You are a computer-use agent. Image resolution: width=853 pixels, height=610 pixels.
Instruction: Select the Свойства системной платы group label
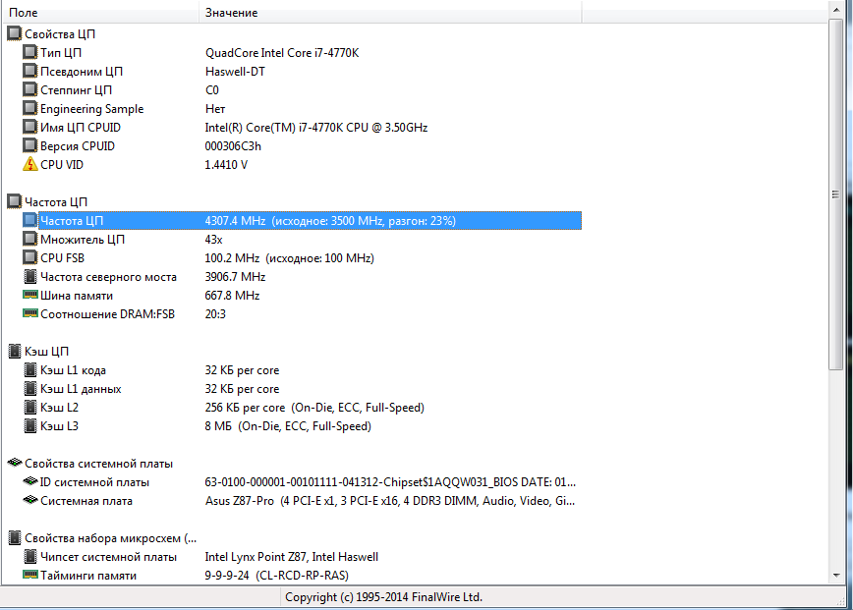98,464
